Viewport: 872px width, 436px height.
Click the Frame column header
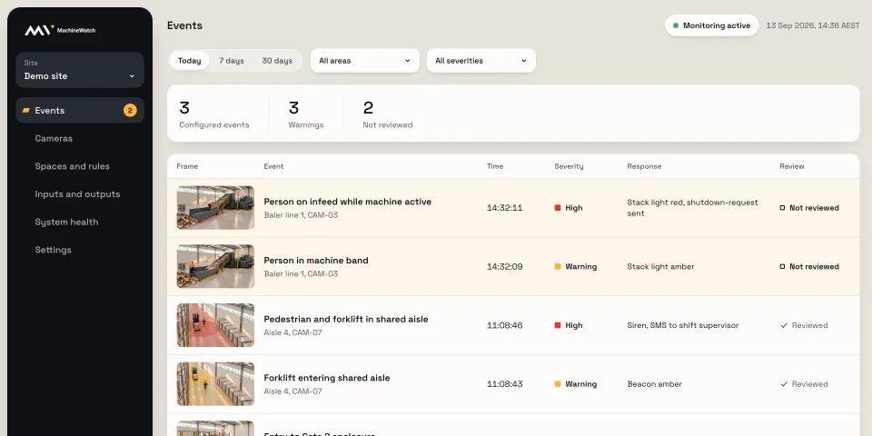(x=187, y=166)
